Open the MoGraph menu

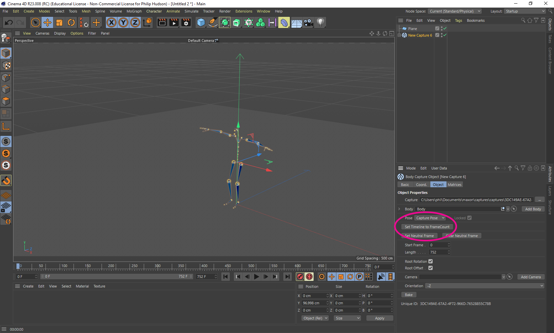click(x=134, y=11)
